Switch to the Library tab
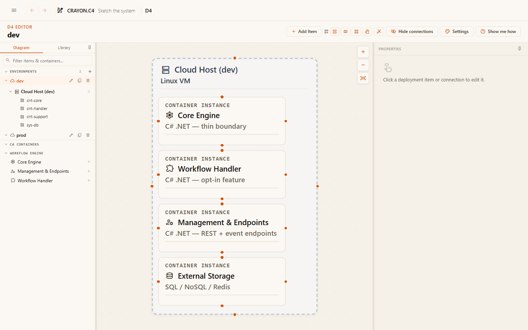Viewport: 528px width, 330px height. 64,48
